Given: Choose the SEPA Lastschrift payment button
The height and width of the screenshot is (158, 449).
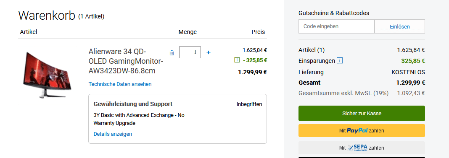Looking at the screenshot, I should 362,148.
